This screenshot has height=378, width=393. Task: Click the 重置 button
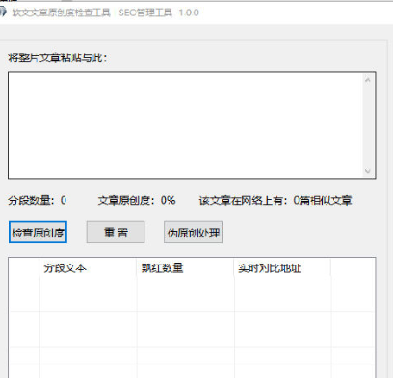pos(116,232)
